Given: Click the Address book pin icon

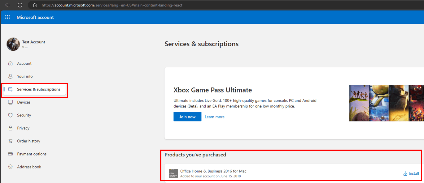Looking at the screenshot, I should [x=11, y=167].
